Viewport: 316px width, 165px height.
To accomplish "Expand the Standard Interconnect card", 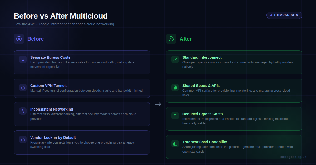I will (234, 62).
